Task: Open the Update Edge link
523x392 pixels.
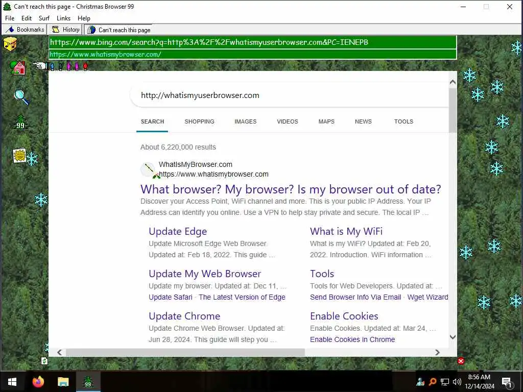Action: pyautogui.click(x=178, y=231)
